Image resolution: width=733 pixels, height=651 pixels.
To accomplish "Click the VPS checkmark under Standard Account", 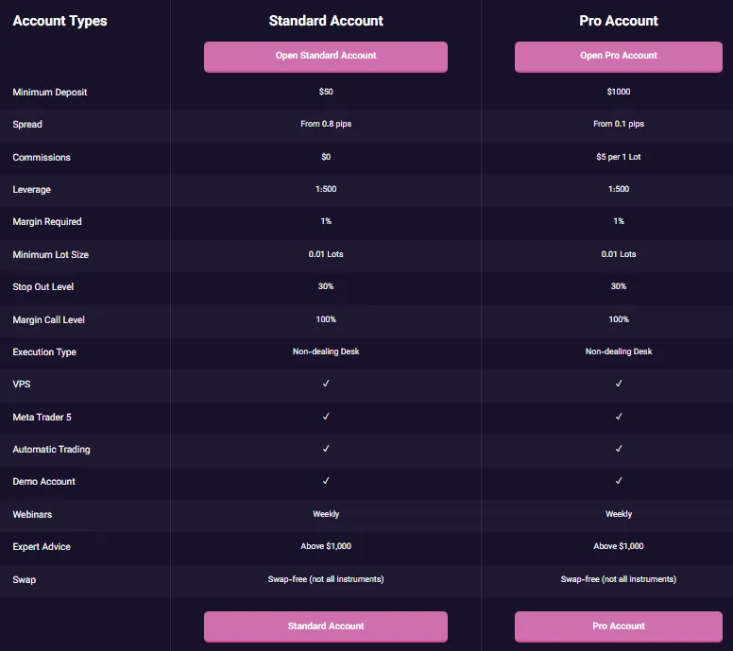I will click(326, 384).
